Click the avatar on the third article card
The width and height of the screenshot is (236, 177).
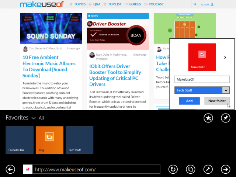click(x=159, y=49)
